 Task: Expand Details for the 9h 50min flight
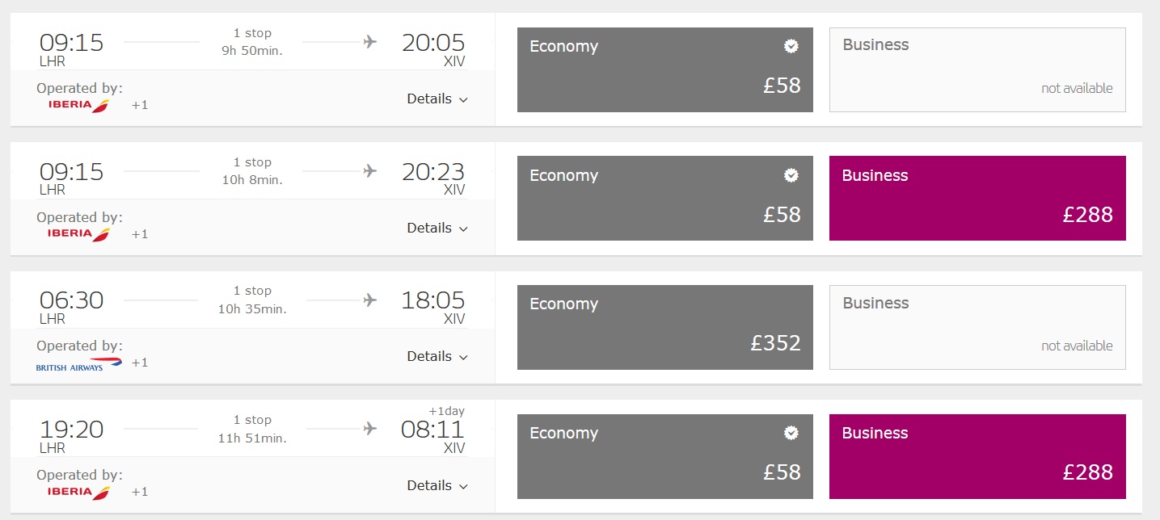(x=437, y=99)
